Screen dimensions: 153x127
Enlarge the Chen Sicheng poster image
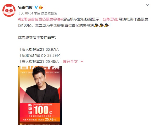pyautogui.click(x=40, y=95)
